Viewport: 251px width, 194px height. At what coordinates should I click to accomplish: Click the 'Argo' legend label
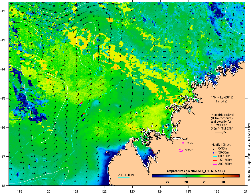click(x=190, y=142)
